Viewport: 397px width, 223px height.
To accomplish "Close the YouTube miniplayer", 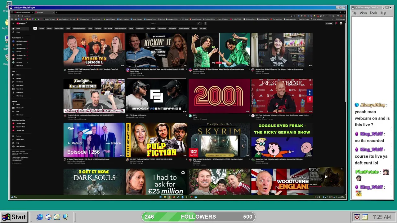I will 342,169.
